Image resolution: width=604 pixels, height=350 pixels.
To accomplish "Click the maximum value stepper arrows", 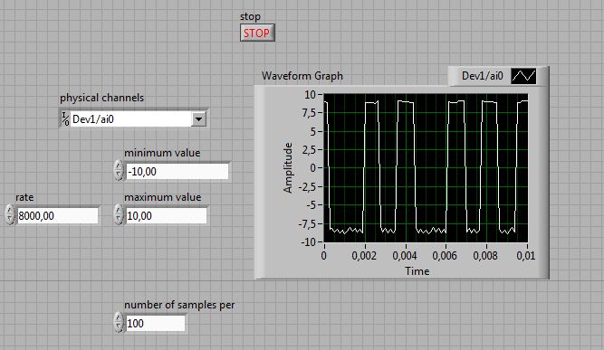I will point(119,215).
